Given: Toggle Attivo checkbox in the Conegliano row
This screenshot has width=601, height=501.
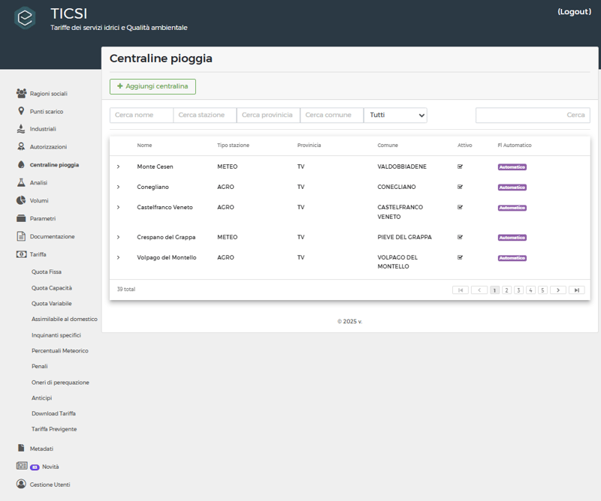Looking at the screenshot, I should click(x=460, y=187).
